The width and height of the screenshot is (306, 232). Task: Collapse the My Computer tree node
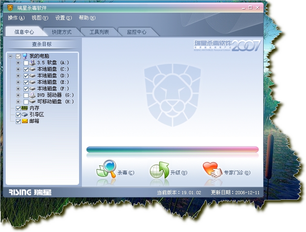(10, 56)
